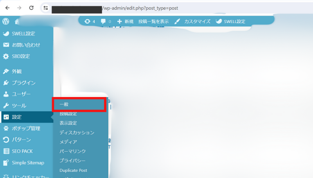Reload the page with the refresh icon
The image size is (313, 178).
(31, 8)
